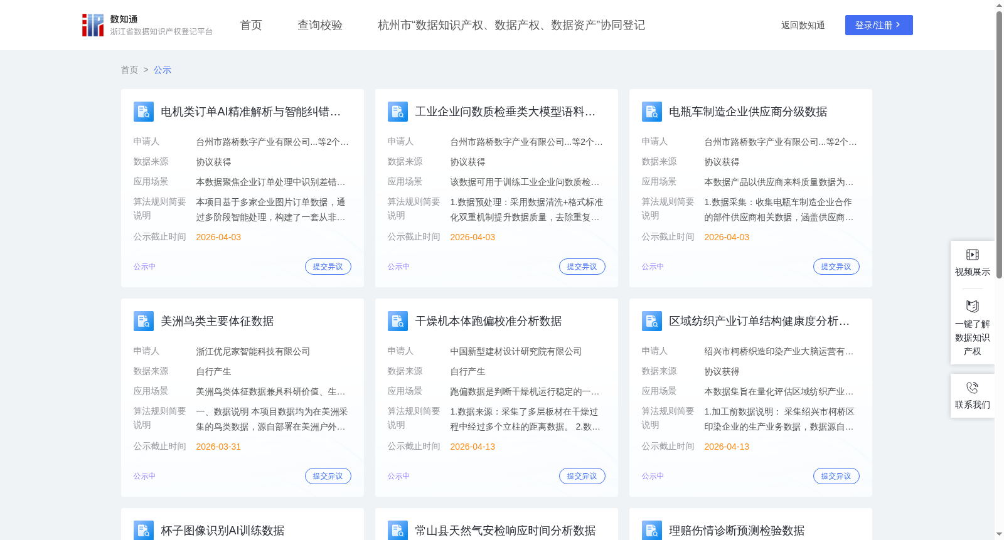Click the 登录/注册 button
This screenshot has height=540, width=1004.
(x=878, y=25)
